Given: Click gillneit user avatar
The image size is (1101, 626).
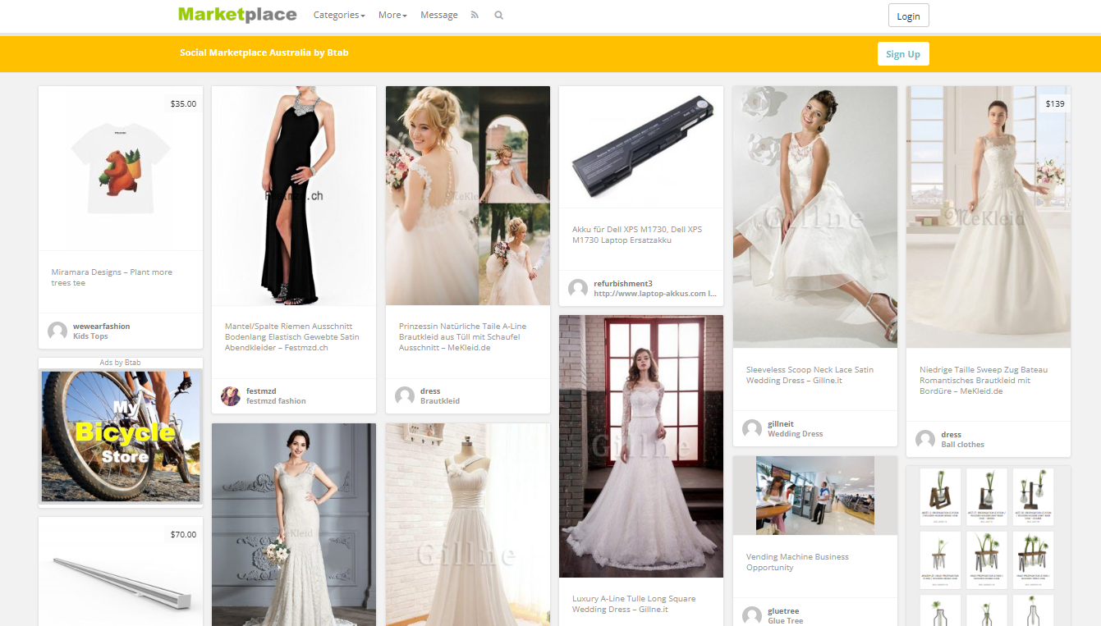Looking at the screenshot, I should 752,428.
